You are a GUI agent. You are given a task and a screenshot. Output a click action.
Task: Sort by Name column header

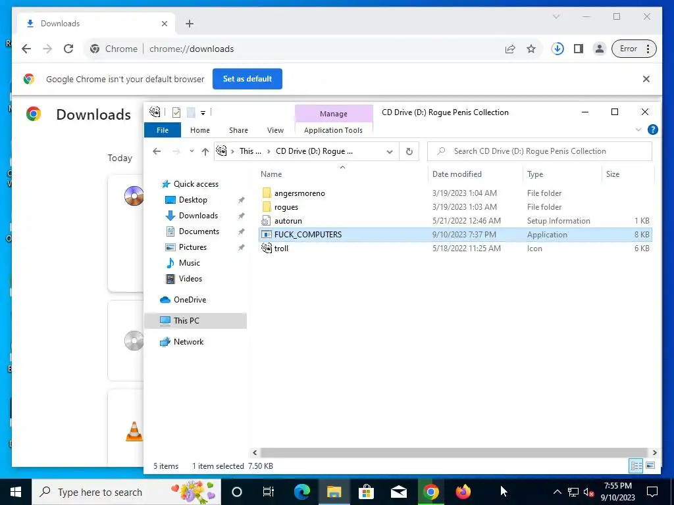(342, 174)
